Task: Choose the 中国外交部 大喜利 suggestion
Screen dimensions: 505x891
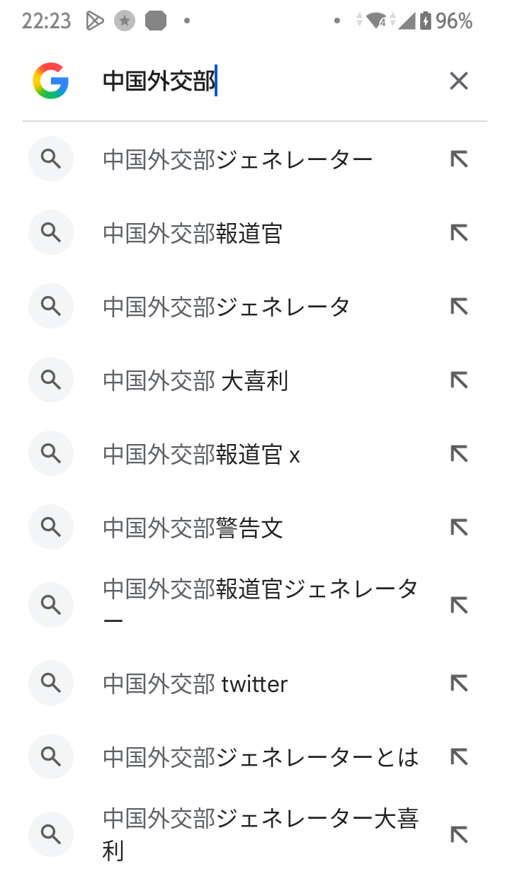Action: (x=195, y=381)
